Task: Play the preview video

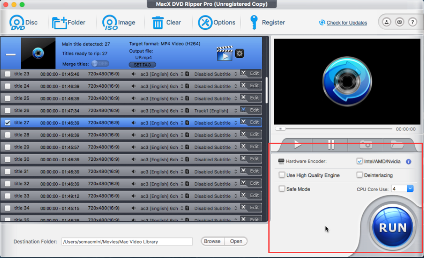Action: pyautogui.click(x=297, y=145)
